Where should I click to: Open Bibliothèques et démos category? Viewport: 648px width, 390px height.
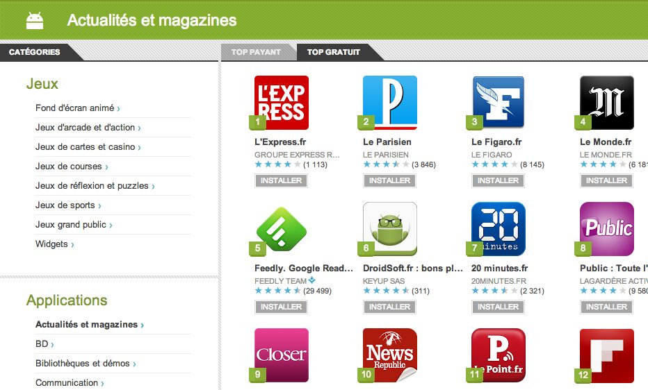(x=83, y=364)
